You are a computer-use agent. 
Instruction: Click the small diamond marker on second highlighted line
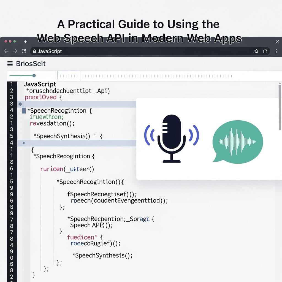24,143
